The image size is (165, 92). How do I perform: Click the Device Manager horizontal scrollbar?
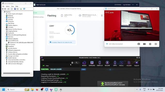pyautogui.click(x=16, y=73)
